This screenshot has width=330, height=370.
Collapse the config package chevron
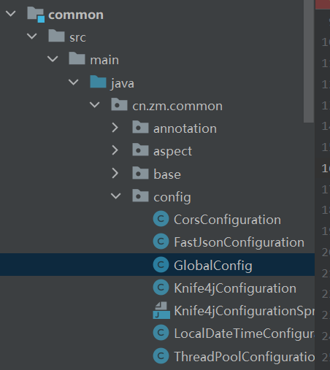(x=116, y=196)
